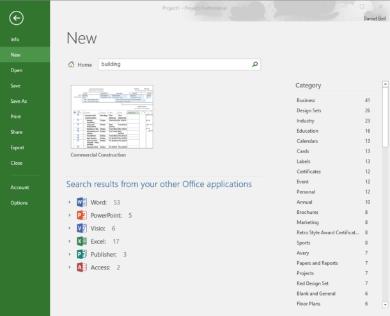Screen dimensions: 390x316
Task: Choose Save in the sidebar
Action: (25, 86)
